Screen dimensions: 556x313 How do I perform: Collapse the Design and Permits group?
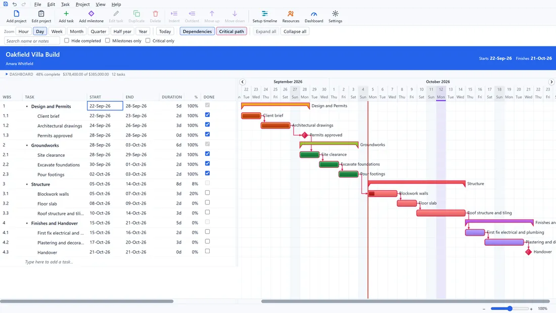click(27, 107)
